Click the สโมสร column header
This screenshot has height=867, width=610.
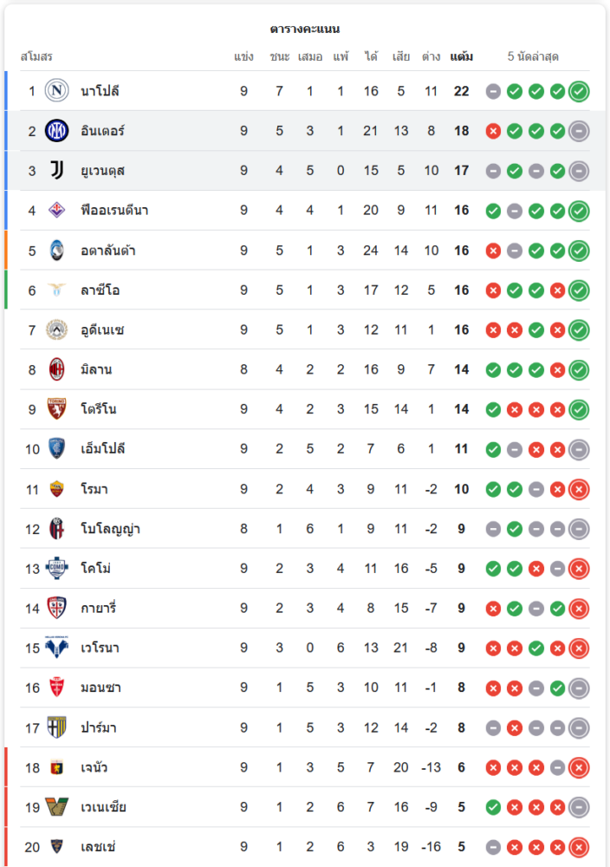[x=36, y=57]
